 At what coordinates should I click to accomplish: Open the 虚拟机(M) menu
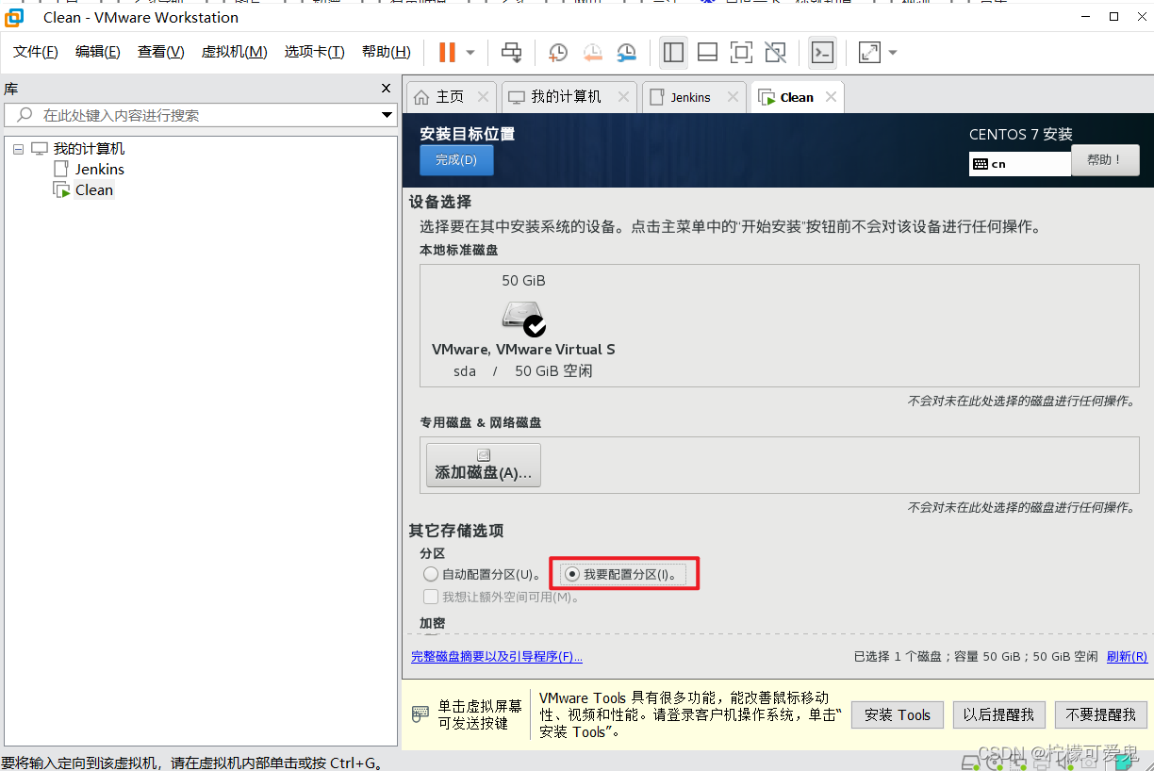(x=234, y=52)
